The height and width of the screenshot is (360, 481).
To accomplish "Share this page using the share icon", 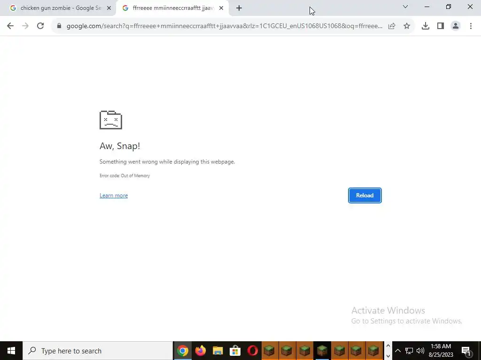I will click(392, 26).
